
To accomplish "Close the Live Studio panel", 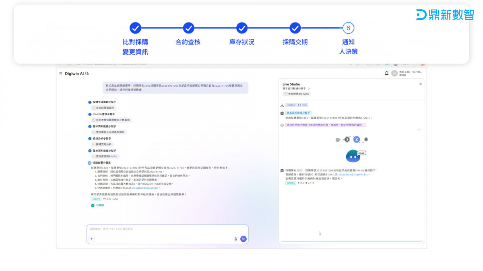I will pos(421,84).
